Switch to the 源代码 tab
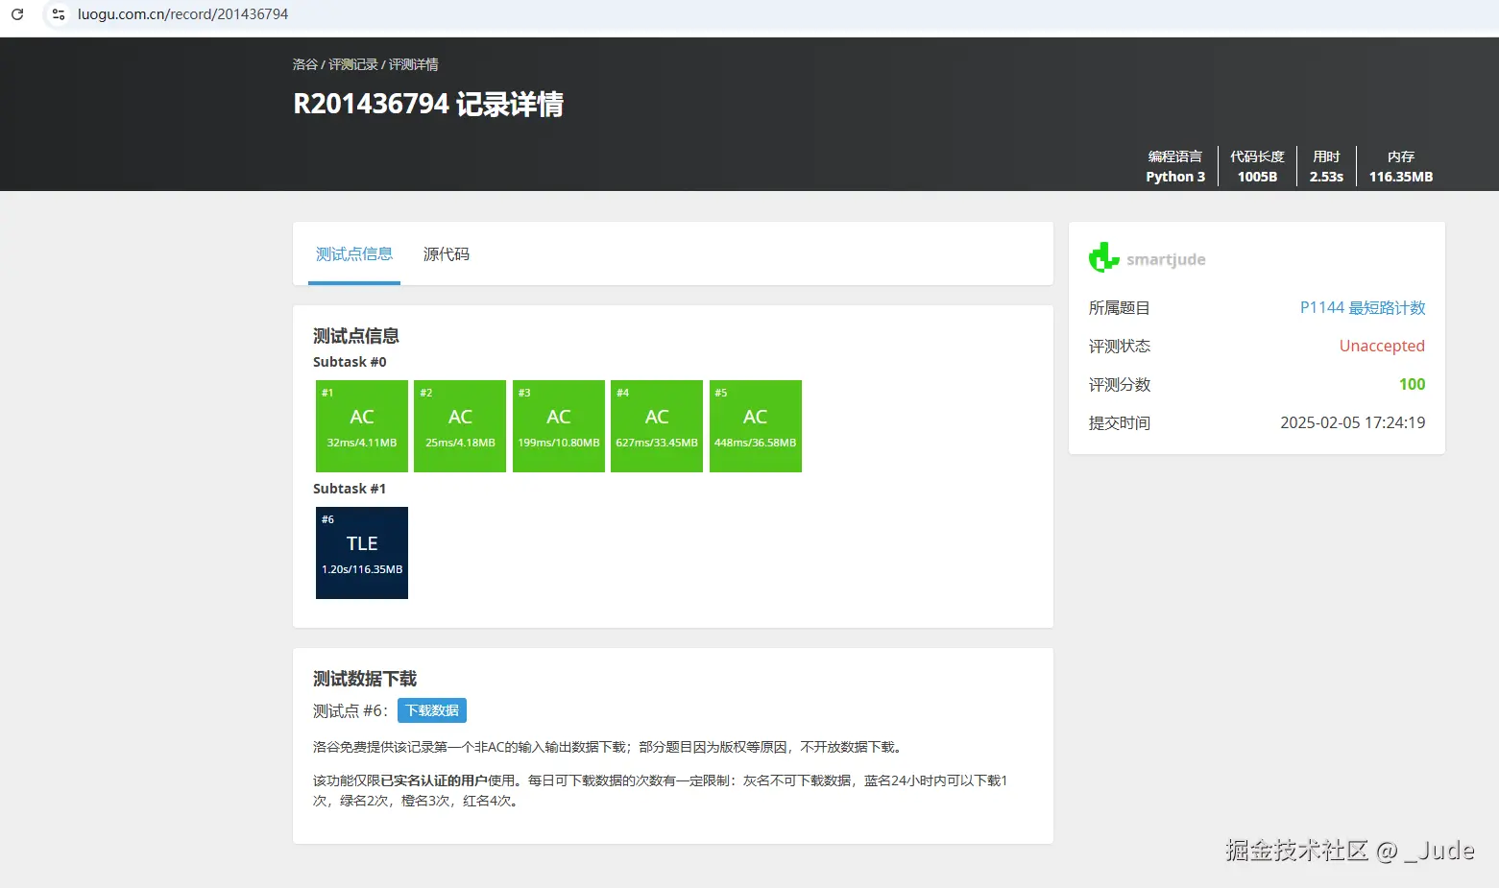Screen dimensions: 1499x888 (447, 254)
